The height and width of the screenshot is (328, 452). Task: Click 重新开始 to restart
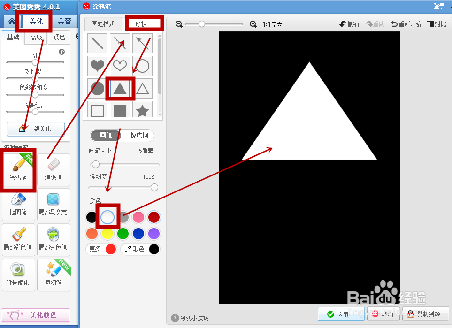coord(406,24)
